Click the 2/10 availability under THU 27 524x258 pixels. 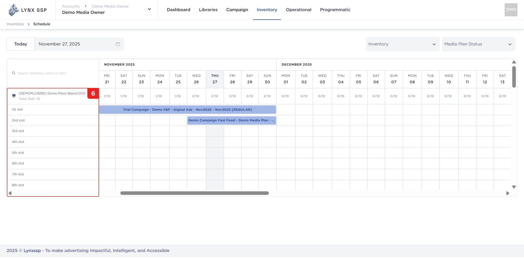[215, 96]
